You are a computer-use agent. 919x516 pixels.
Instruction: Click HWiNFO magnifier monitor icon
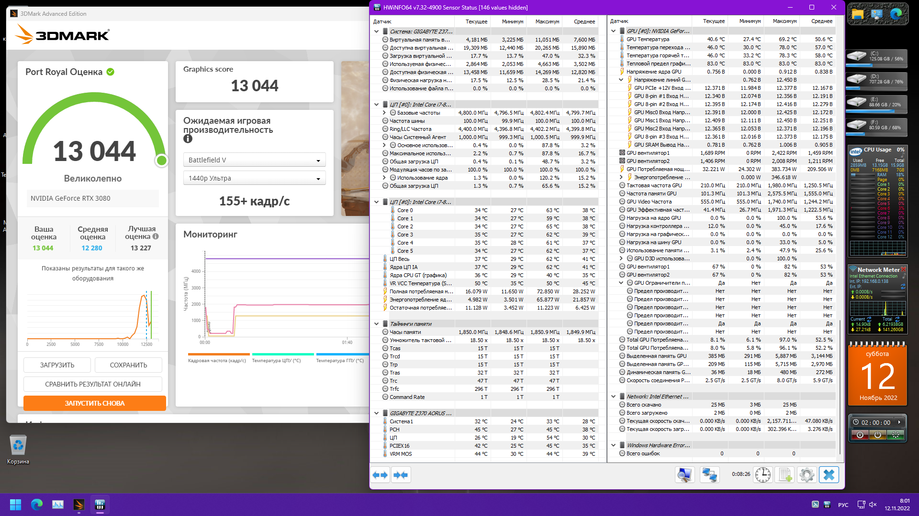click(684, 475)
